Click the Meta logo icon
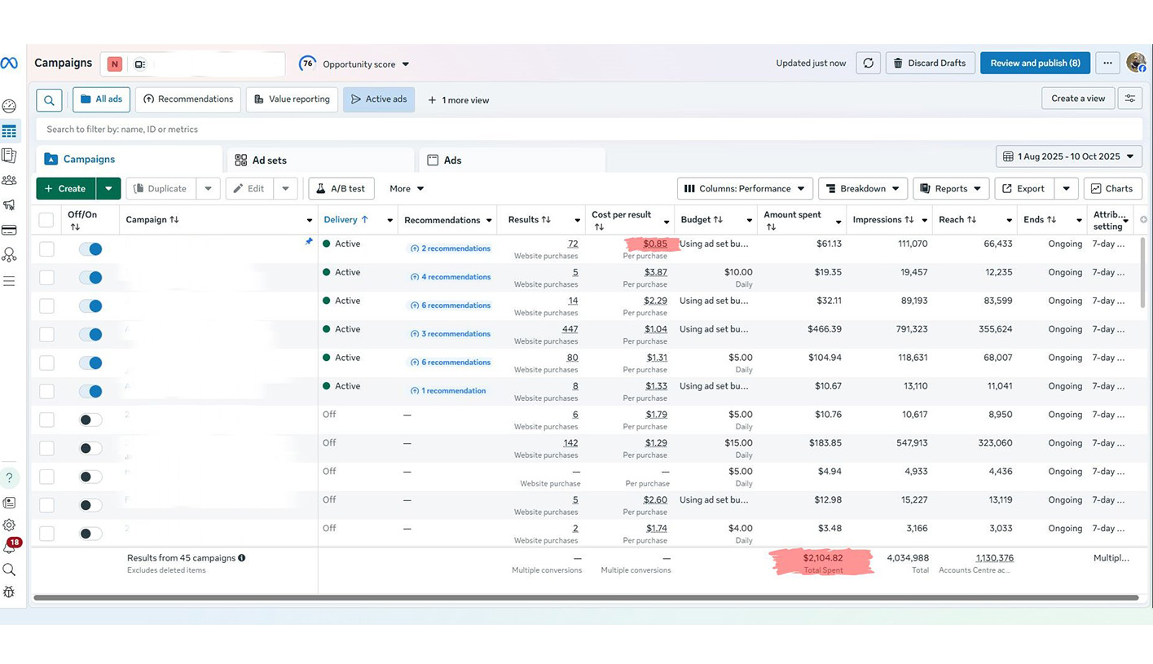The height and width of the screenshot is (664, 1153). tap(9, 64)
